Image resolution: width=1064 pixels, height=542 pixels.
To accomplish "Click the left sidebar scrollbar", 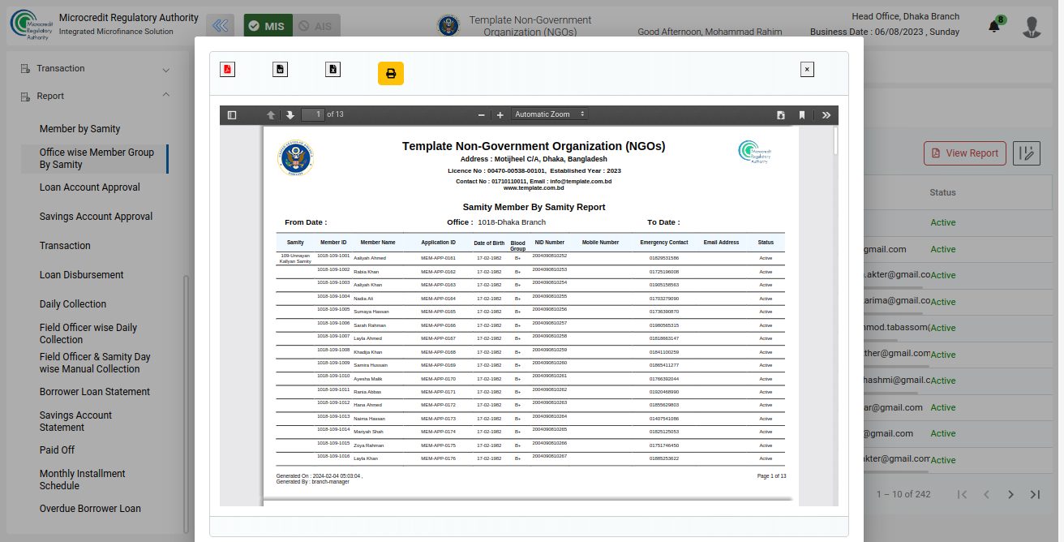I will [186, 403].
